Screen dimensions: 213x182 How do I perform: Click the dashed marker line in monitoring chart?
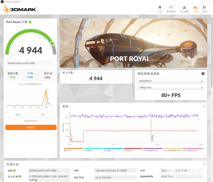pos(151,127)
